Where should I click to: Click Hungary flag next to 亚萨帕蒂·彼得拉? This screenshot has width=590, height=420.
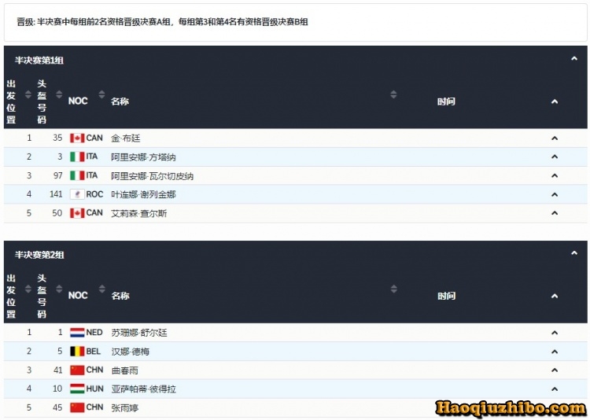pyautogui.click(x=77, y=389)
